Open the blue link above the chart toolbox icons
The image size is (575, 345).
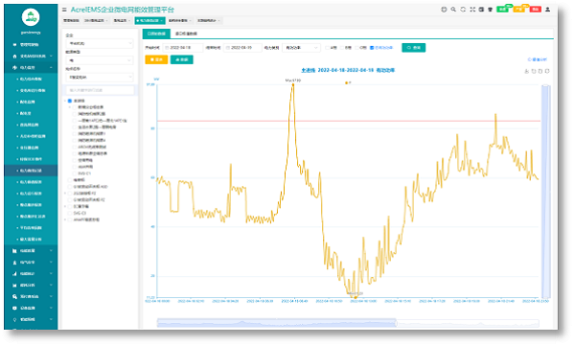point(538,59)
